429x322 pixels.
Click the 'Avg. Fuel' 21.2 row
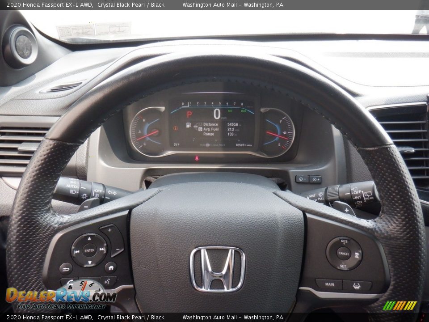(221, 129)
